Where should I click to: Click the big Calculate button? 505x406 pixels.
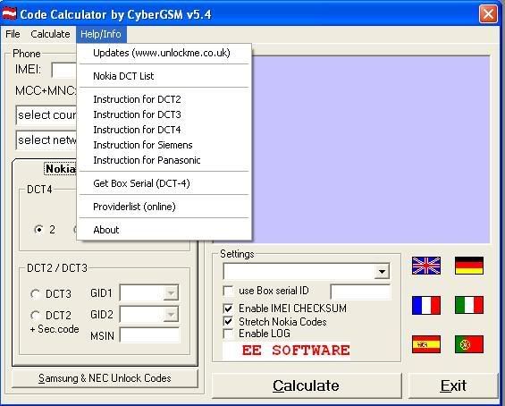(x=307, y=385)
